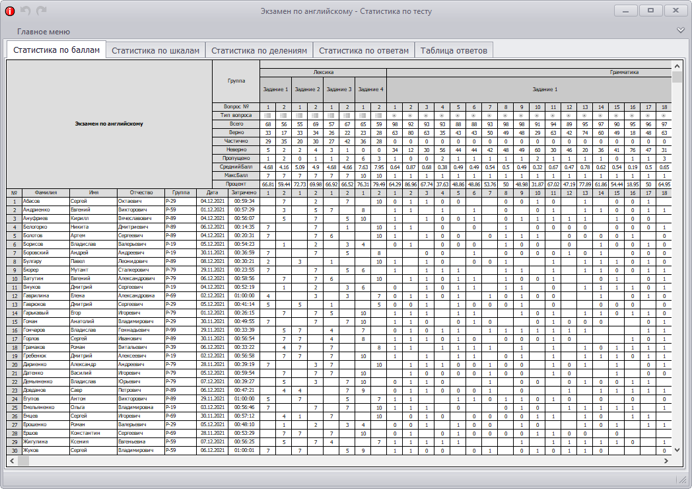Click the patronymic Геннадьевич
The width and height of the screenshot is (692, 489).
[x=133, y=330]
